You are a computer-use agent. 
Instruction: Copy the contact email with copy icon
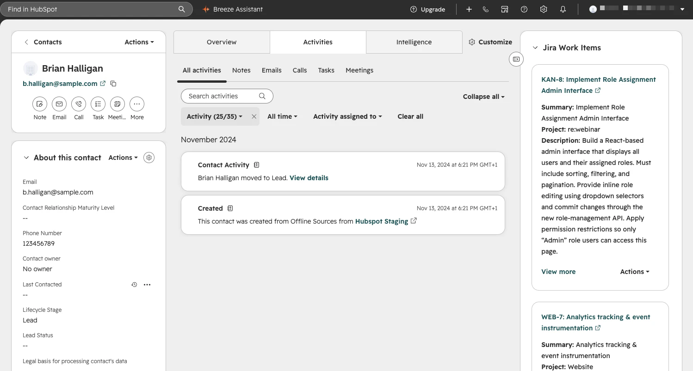[113, 84]
